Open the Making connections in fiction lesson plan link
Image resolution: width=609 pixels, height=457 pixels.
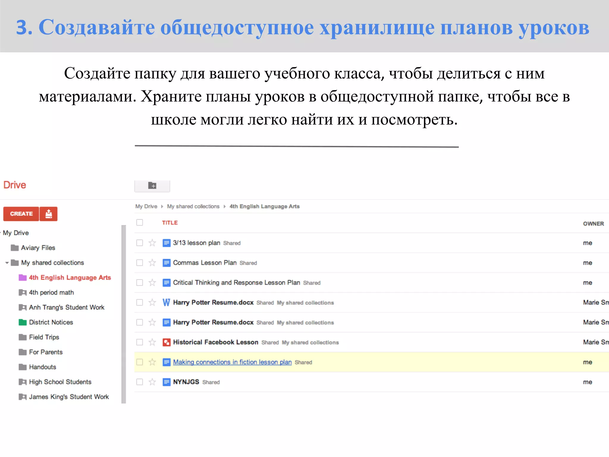232,362
